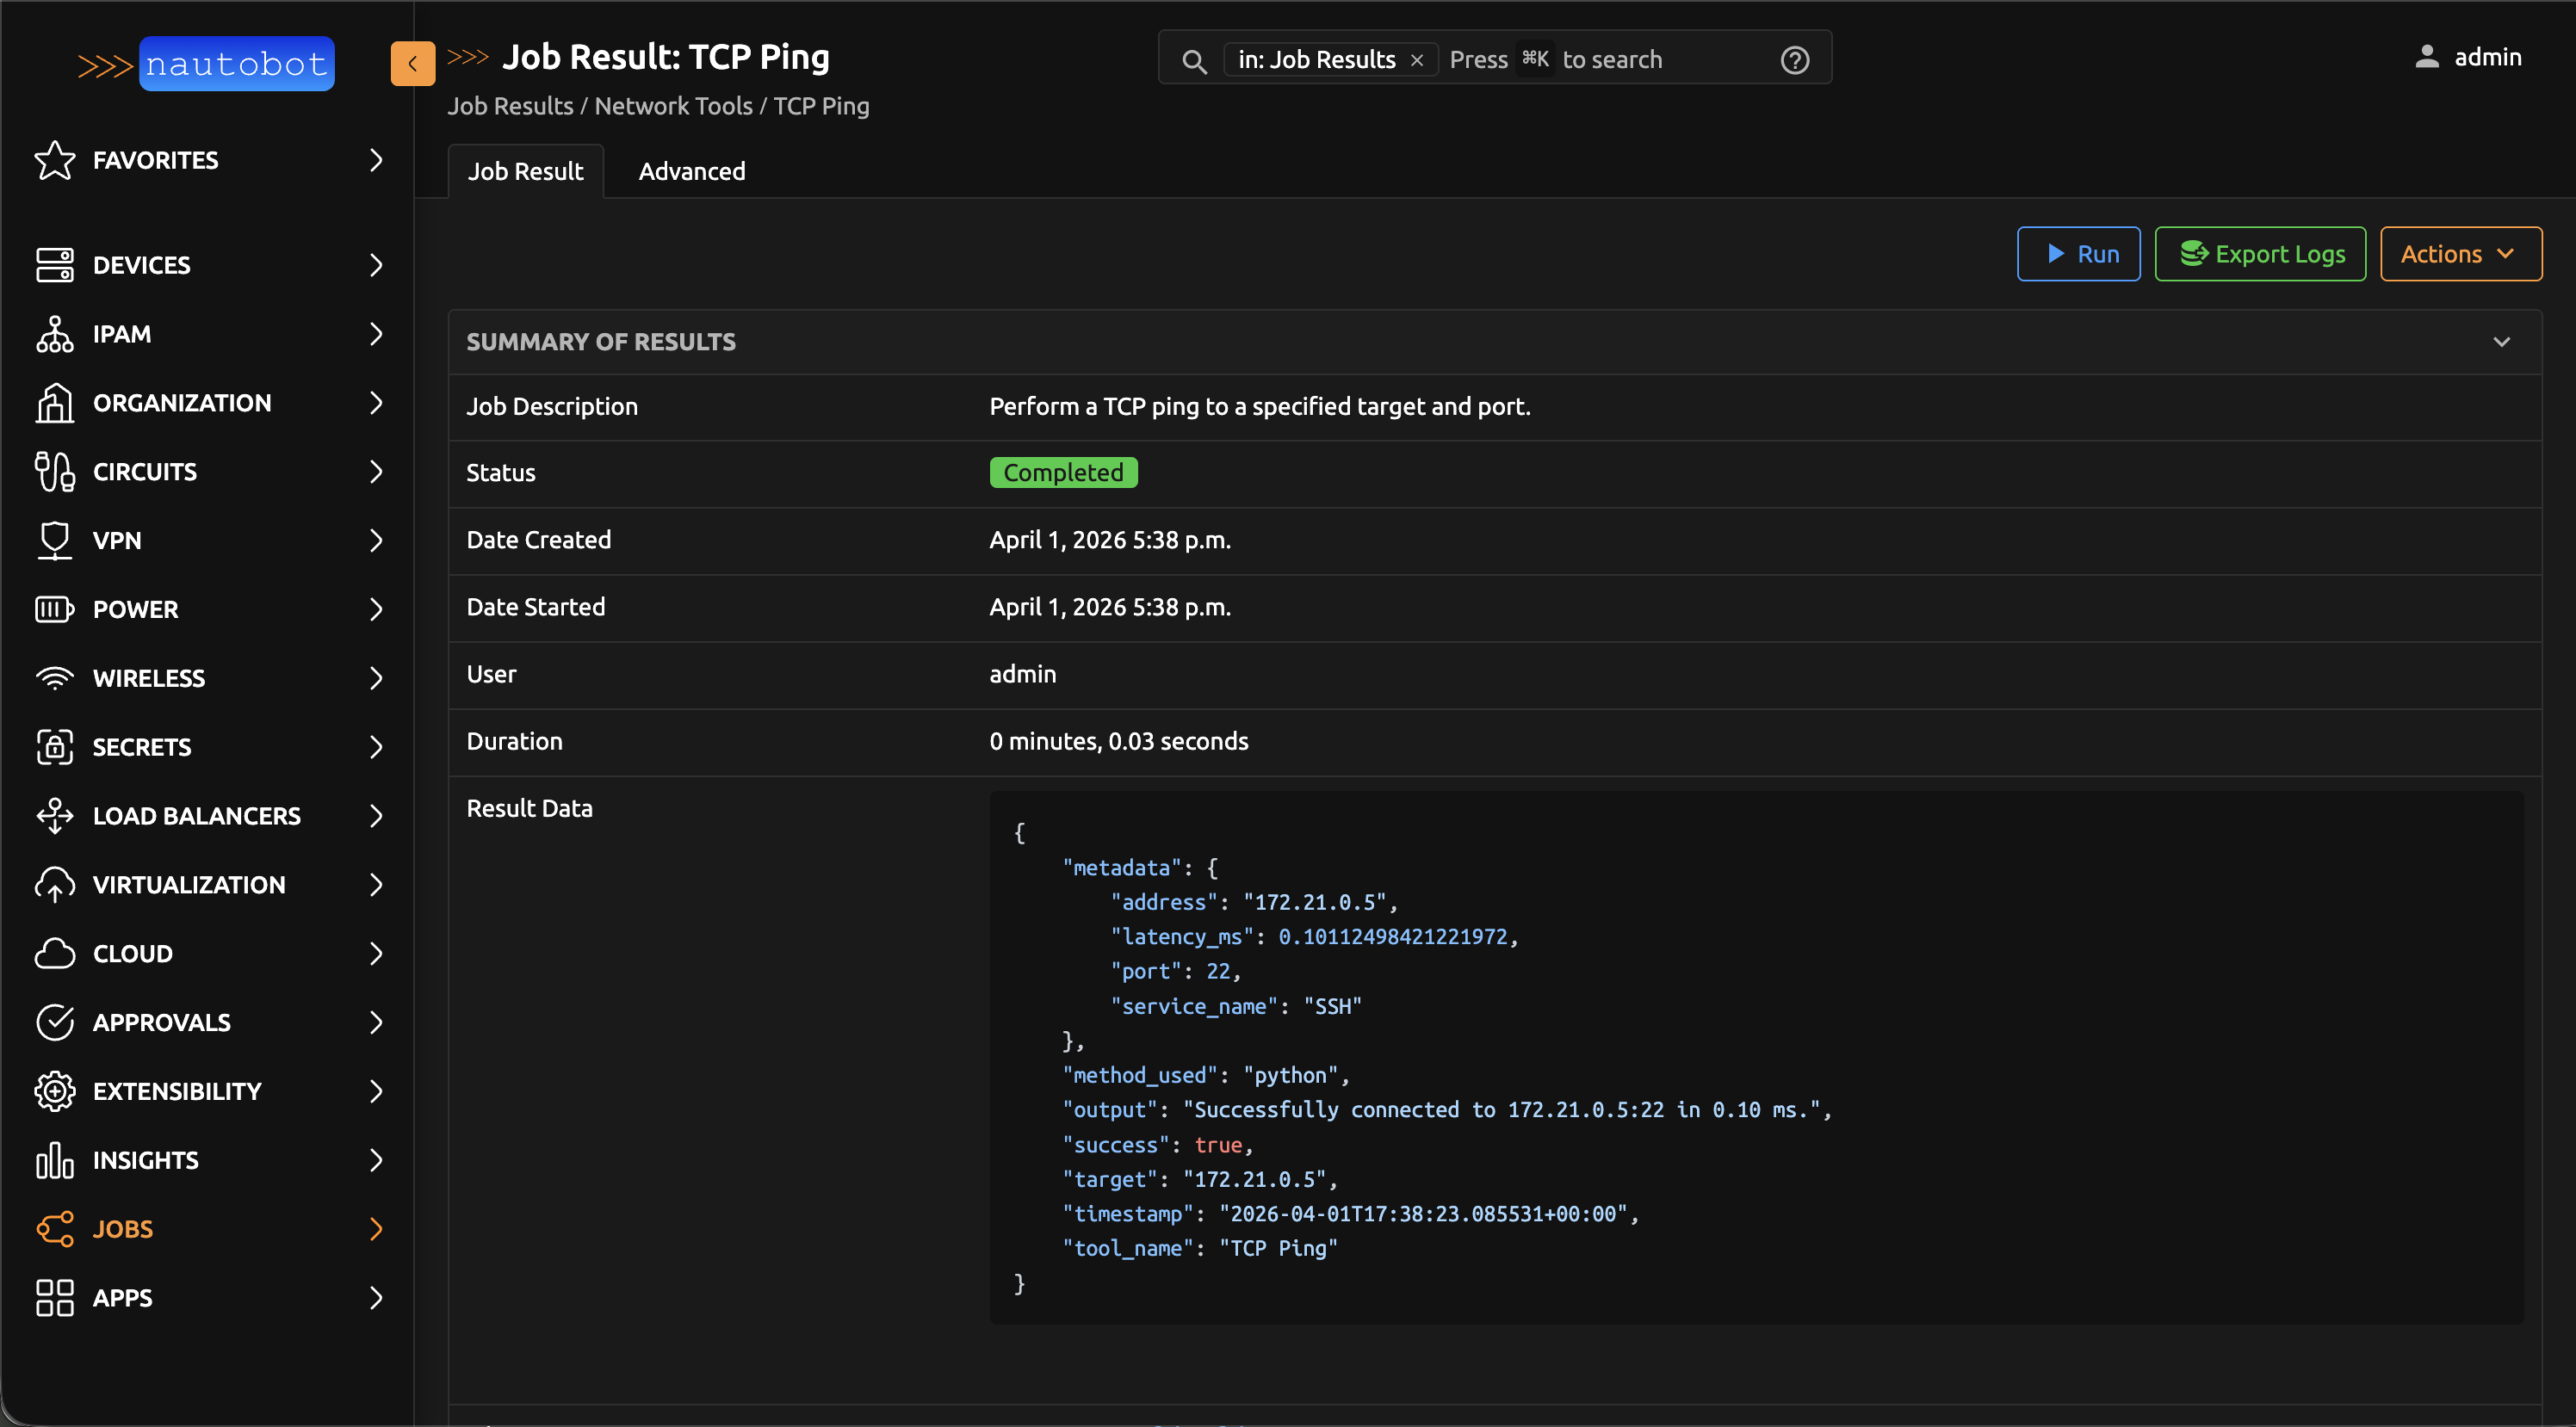Click the IPAM hierarchy icon

click(54, 334)
